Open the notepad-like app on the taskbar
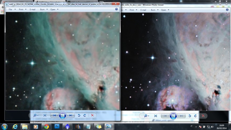231x130 pixels. [x=88, y=127]
